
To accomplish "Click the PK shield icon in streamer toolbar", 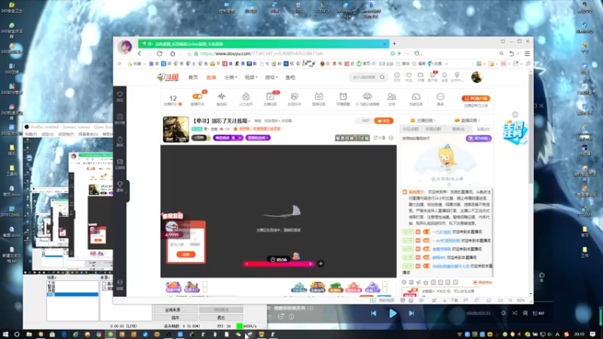I will click(294, 96).
